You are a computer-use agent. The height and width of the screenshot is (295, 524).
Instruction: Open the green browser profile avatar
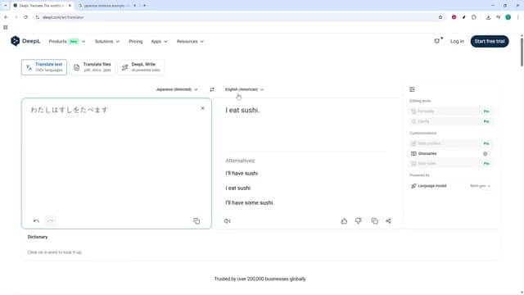click(508, 17)
